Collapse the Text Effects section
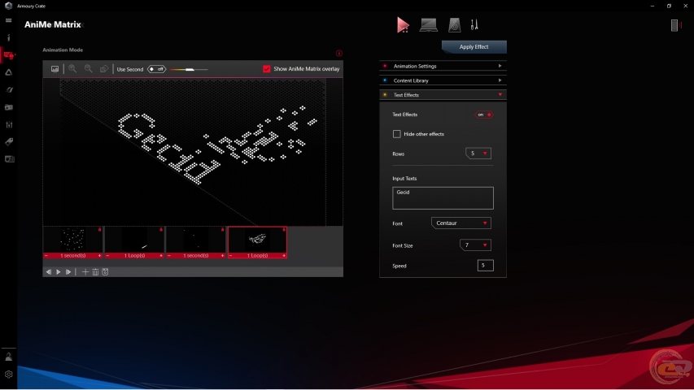694x390 pixels. [443, 94]
